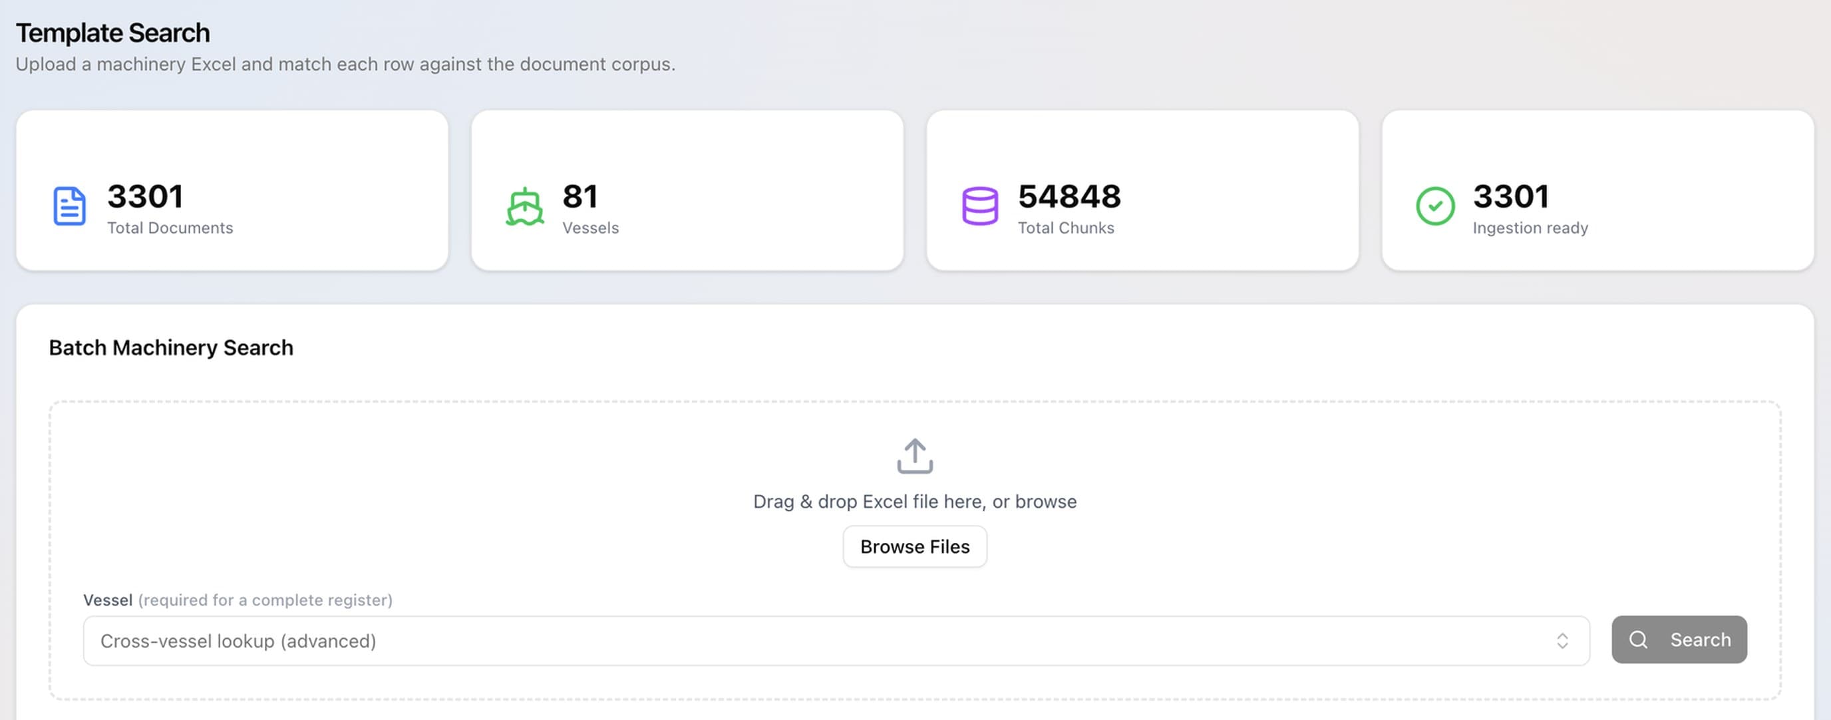Viewport: 1831px width, 720px height.
Task: Click the 'Vessels' card label
Action: [x=590, y=228]
